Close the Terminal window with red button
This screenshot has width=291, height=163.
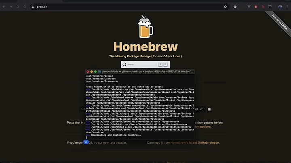click(x=88, y=71)
